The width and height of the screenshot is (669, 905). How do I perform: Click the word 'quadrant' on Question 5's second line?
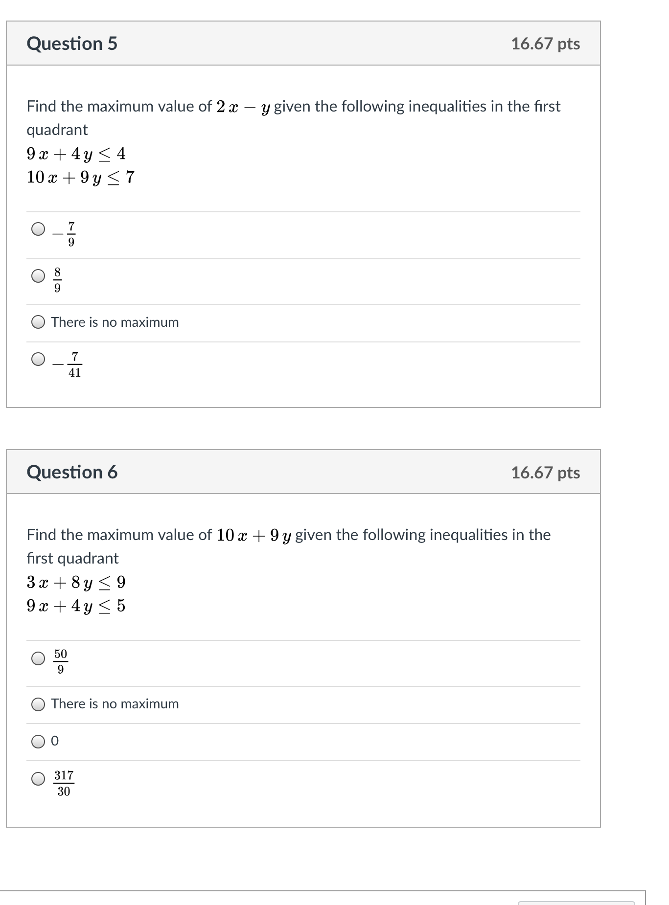click(x=57, y=130)
